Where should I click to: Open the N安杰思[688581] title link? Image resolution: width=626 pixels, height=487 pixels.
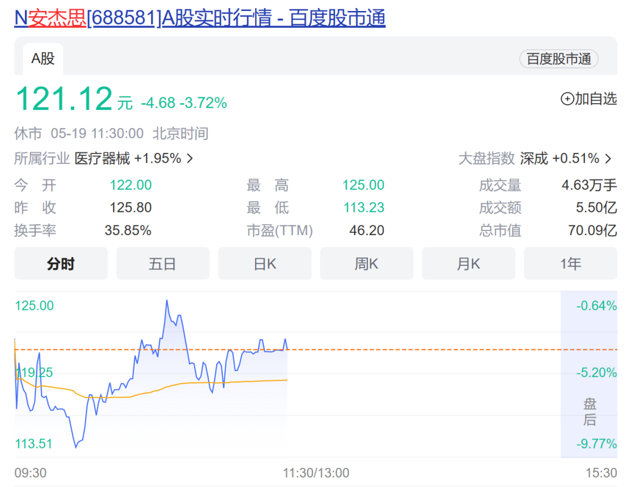[199, 18]
